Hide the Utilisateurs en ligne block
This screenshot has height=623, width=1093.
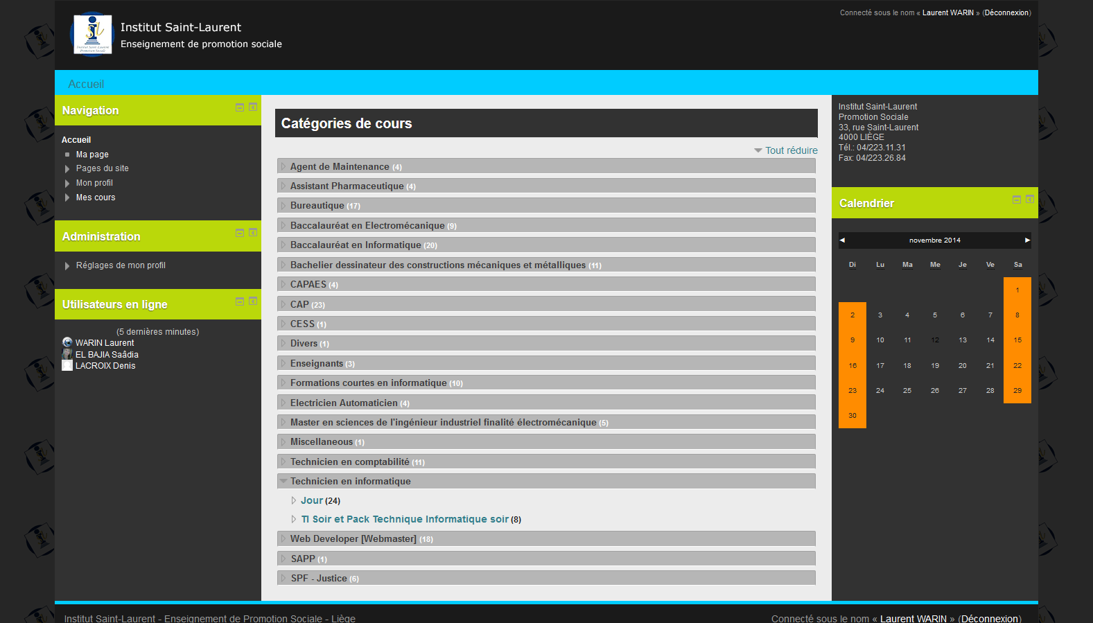(x=240, y=301)
